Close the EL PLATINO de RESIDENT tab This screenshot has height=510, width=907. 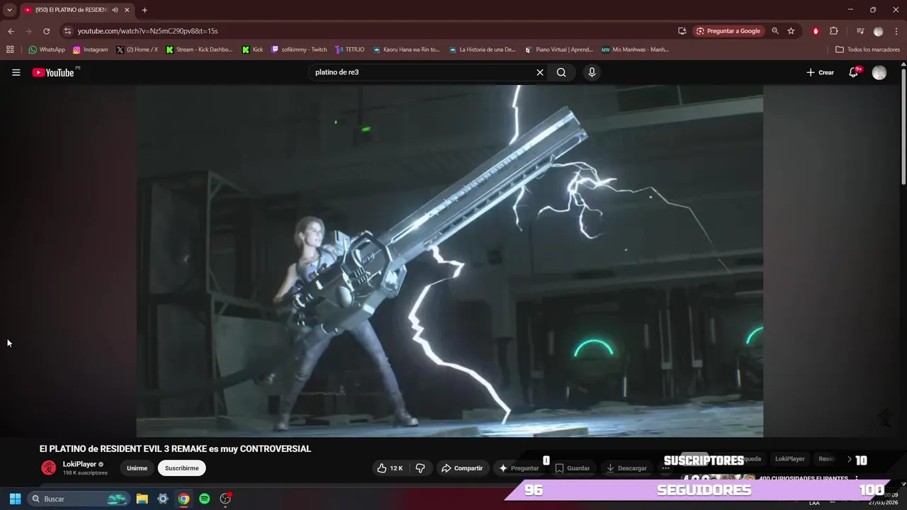coord(127,10)
